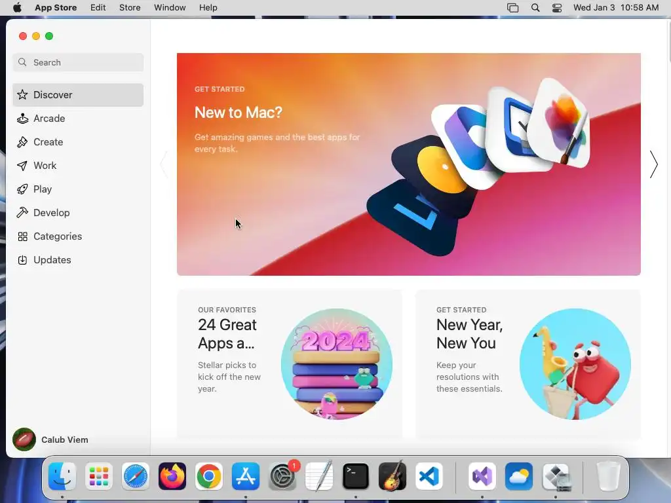The width and height of the screenshot is (671, 503).
Task: Open the Edit menu
Action: [98, 8]
